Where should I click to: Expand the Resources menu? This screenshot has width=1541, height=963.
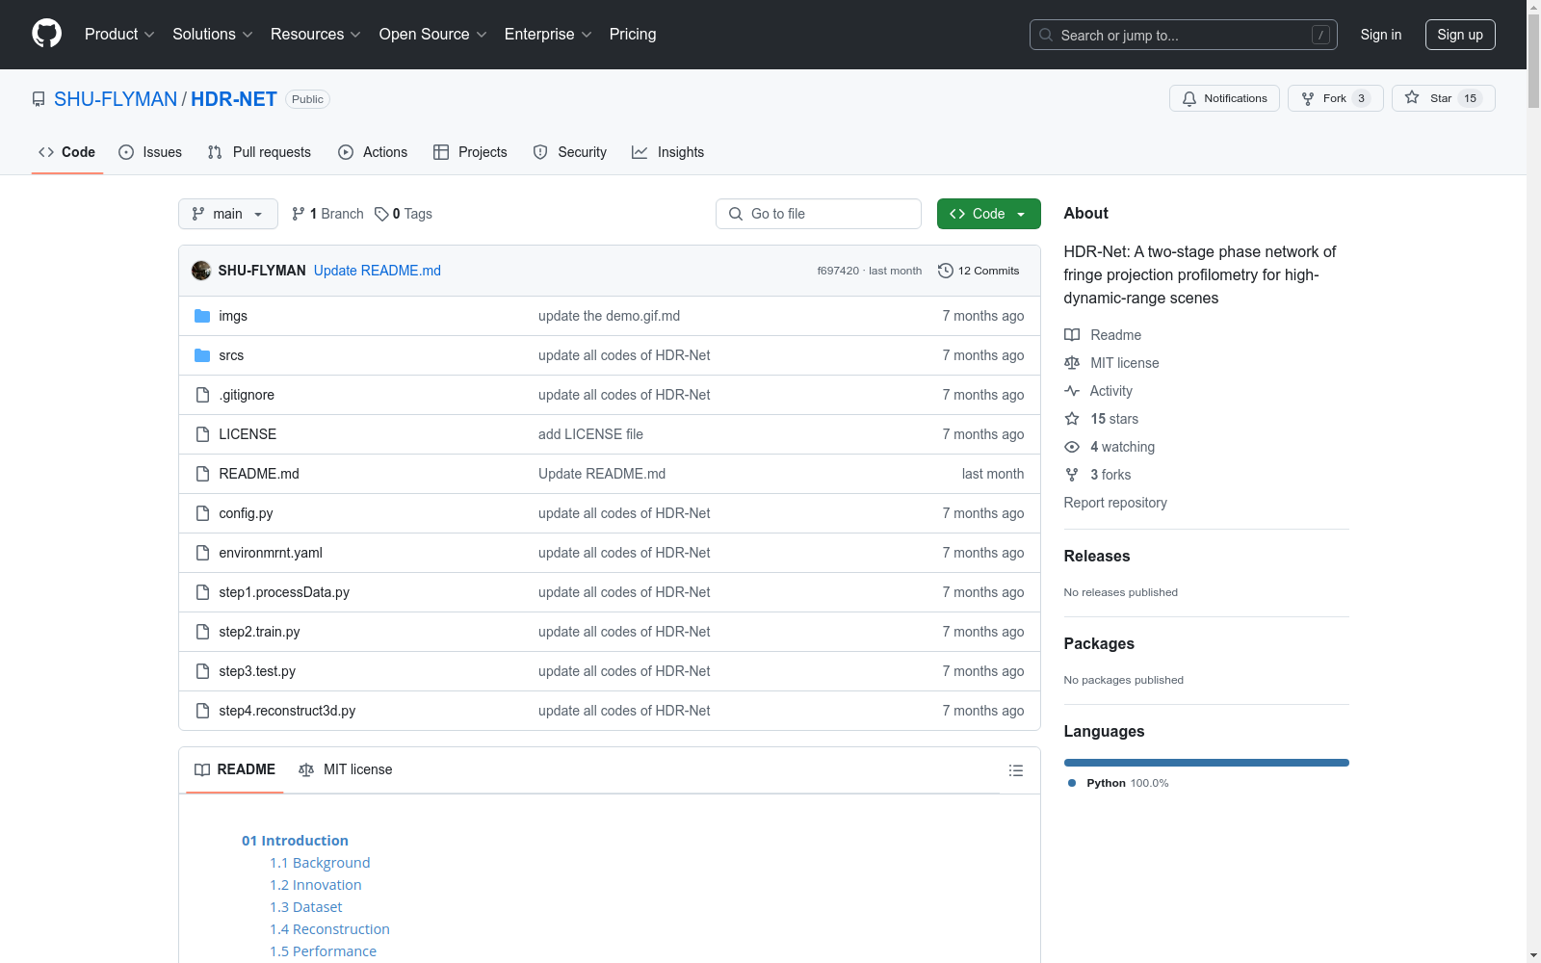coord(316,35)
